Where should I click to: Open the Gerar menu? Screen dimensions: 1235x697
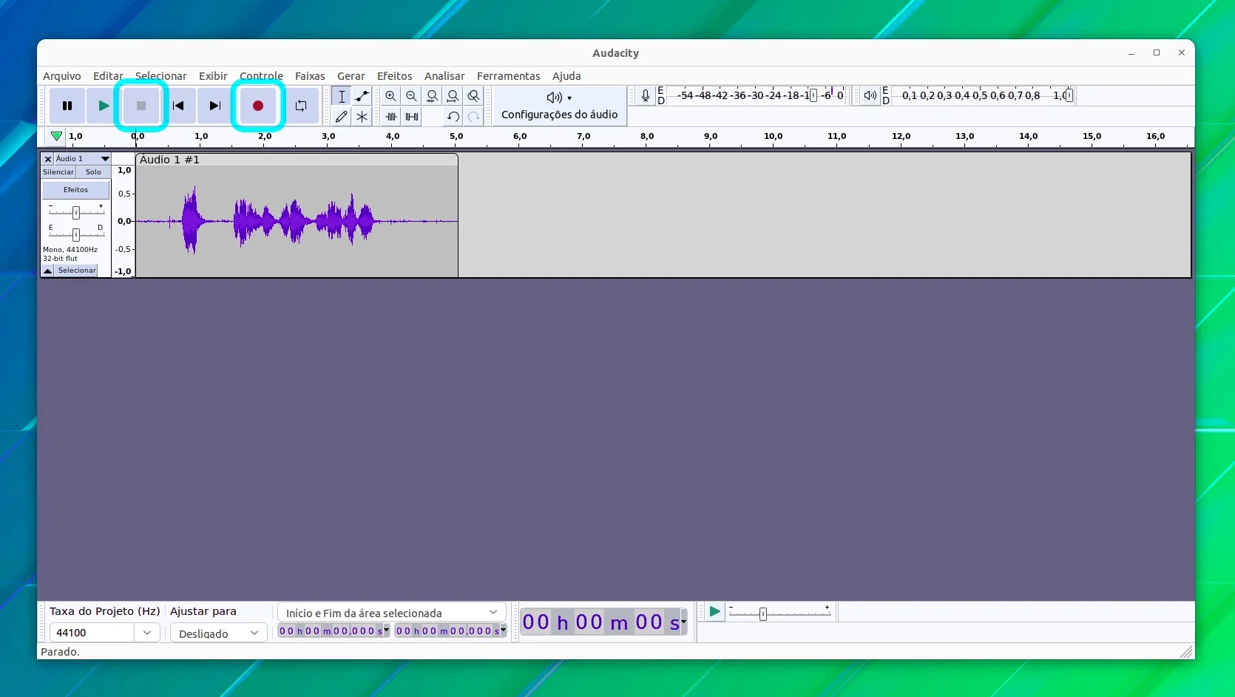coord(351,76)
